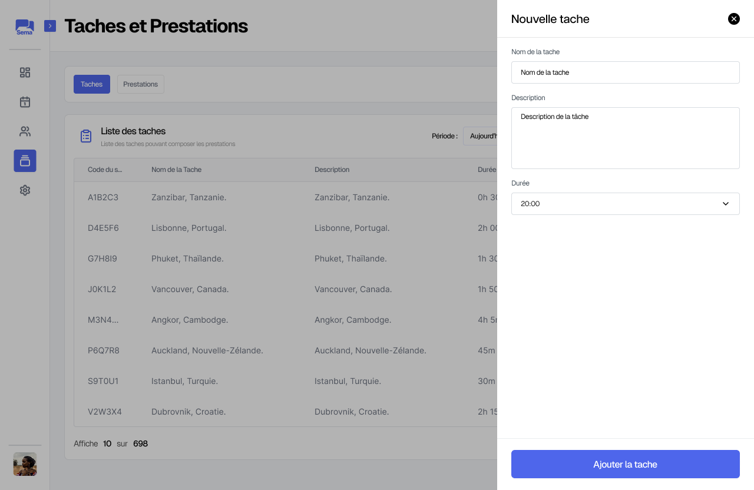Open the Période dropdown

coord(481,136)
